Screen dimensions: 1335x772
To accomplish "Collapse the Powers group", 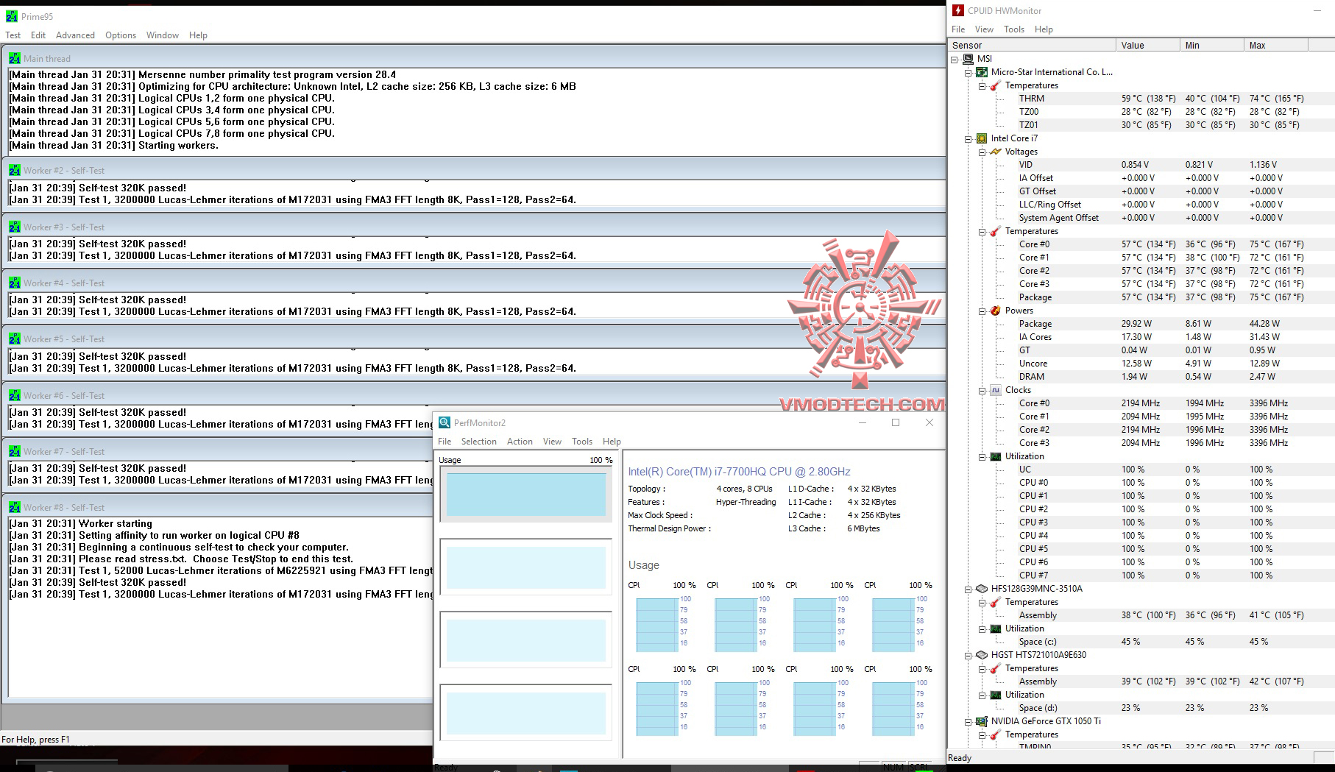I will [982, 311].
